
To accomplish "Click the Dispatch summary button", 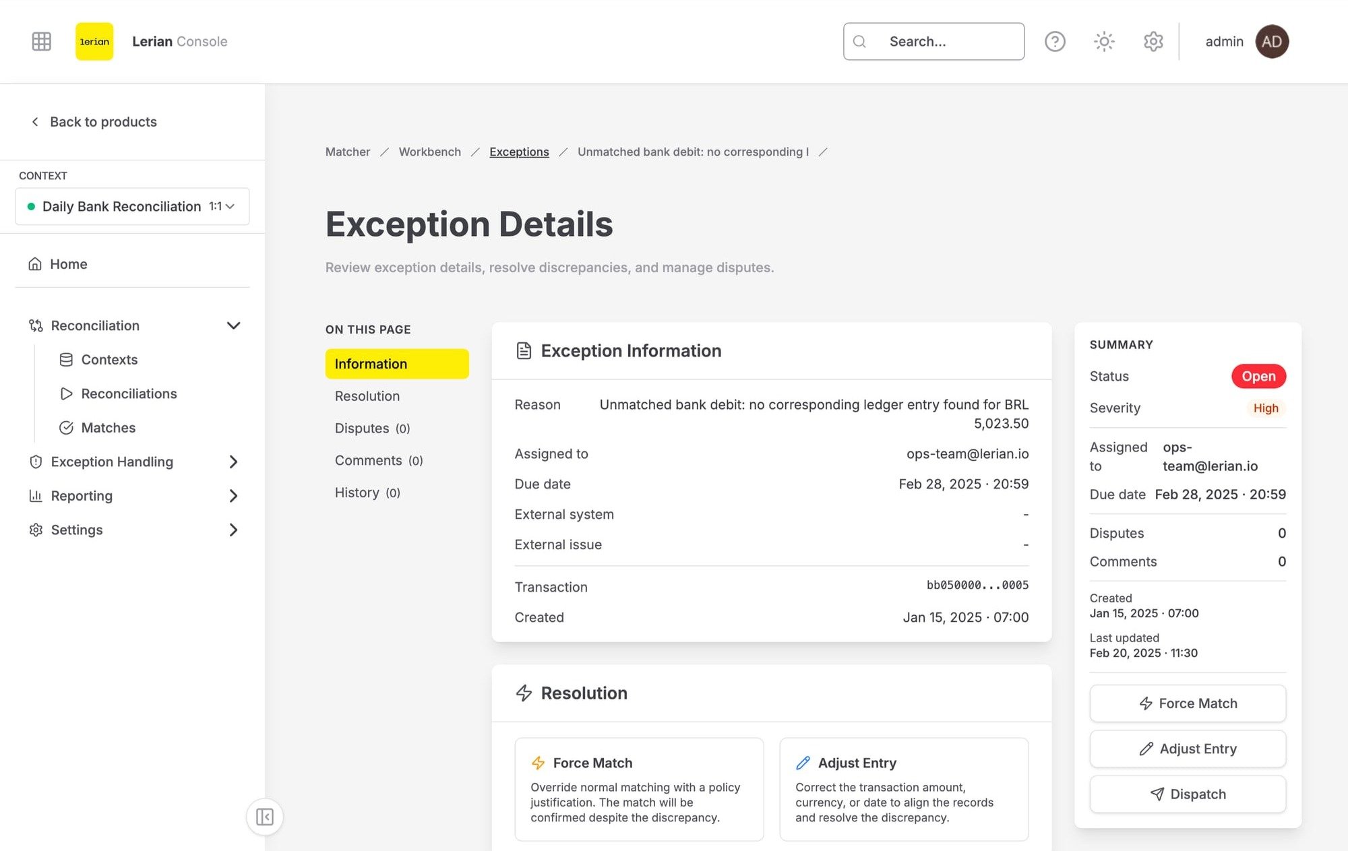I will 1188,794.
